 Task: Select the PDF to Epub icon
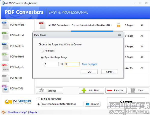(x=5, y=67)
